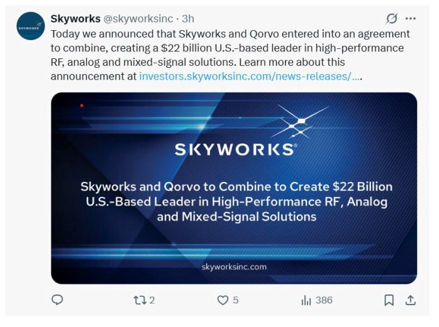Like the post with the heart icon

[223, 300]
